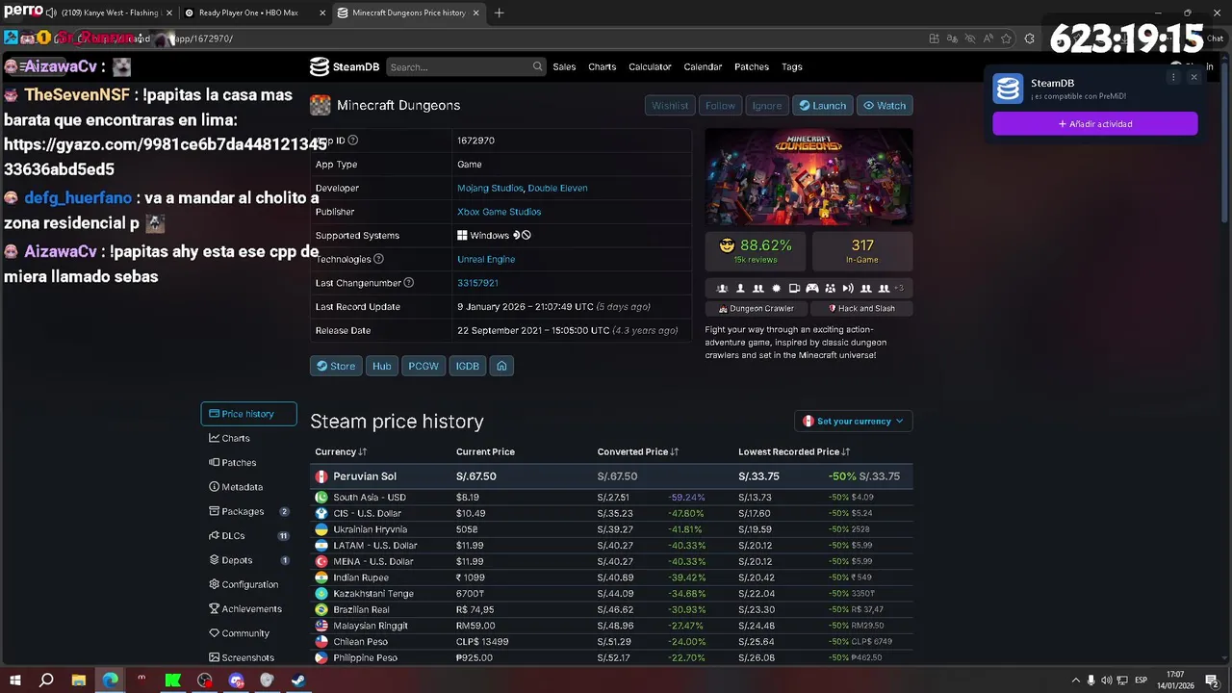Click the Añadir actividad button
This screenshot has height=693, width=1232.
[1095, 123]
